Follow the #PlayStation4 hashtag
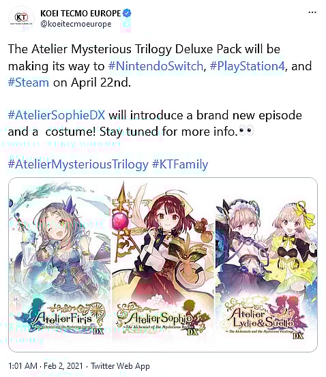This screenshot has height=377, width=326. (x=248, y=66)
